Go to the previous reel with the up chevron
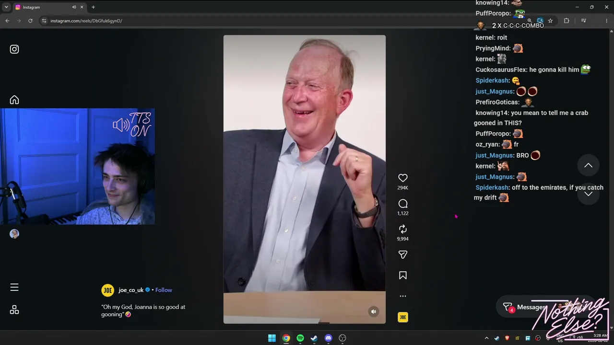 [588, 166]
